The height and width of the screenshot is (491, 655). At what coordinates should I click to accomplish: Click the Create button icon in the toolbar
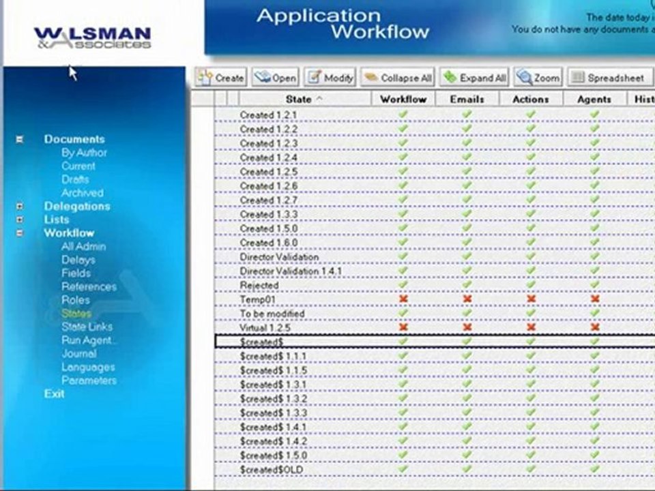(205, 78)
